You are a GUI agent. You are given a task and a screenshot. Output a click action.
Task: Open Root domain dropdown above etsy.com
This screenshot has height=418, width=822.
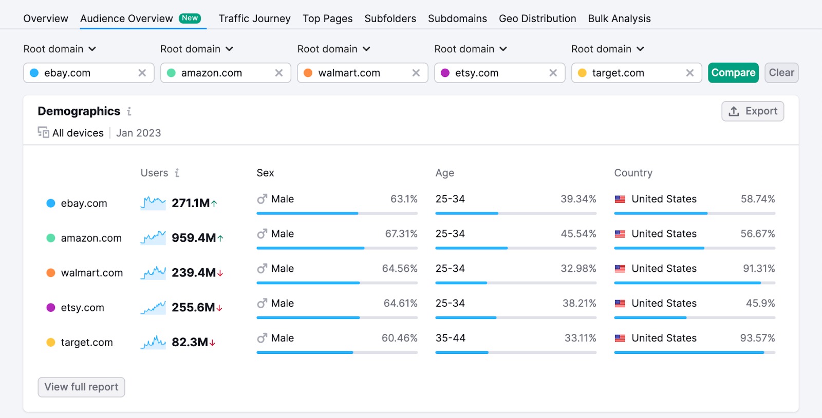471,49
